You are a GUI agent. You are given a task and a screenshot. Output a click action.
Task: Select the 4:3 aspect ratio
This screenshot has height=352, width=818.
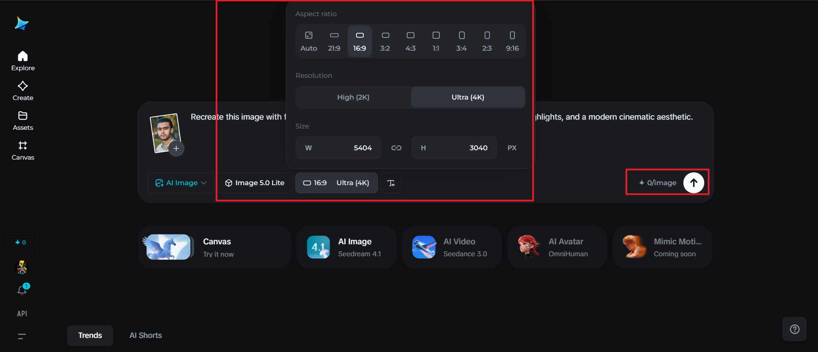point(411,41)
